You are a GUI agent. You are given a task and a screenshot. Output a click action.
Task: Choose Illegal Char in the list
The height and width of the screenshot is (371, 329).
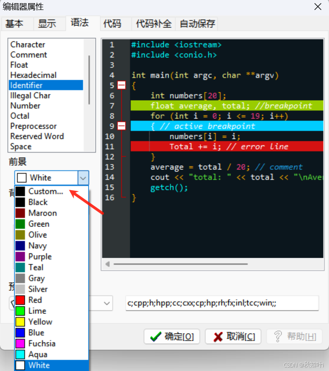pos(46,95)
